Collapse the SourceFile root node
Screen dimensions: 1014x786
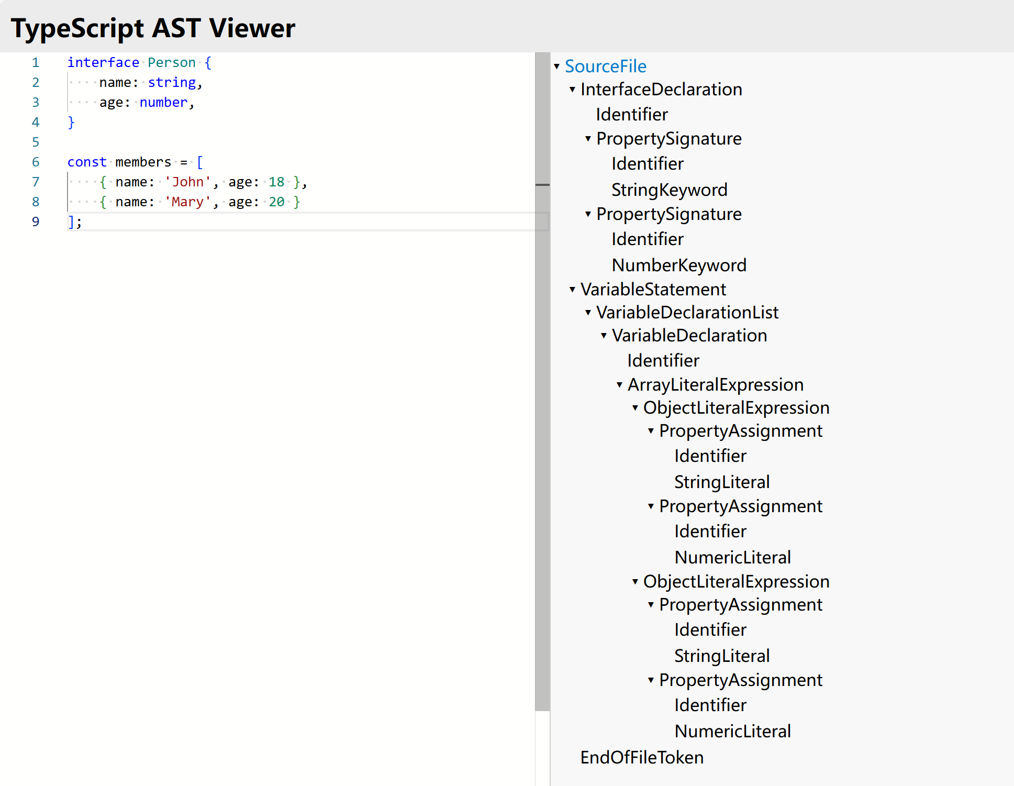pyautogui.click(x=556, y=67)
